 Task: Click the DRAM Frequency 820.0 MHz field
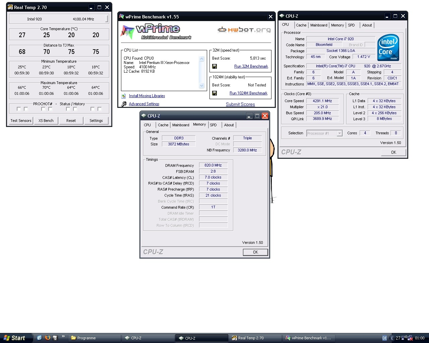click(x=213, y=165)
